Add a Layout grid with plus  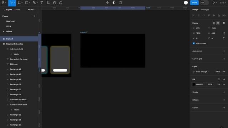pos(224,59)
